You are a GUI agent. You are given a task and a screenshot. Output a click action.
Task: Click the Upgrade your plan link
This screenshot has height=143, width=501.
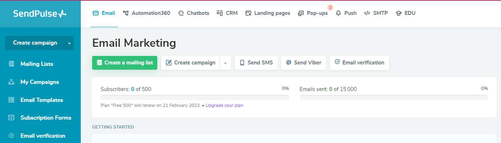pyautogui.click(x=224, y=105)
